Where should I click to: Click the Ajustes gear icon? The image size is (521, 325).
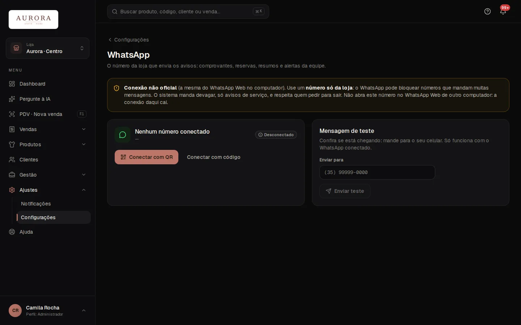(12, 190)
